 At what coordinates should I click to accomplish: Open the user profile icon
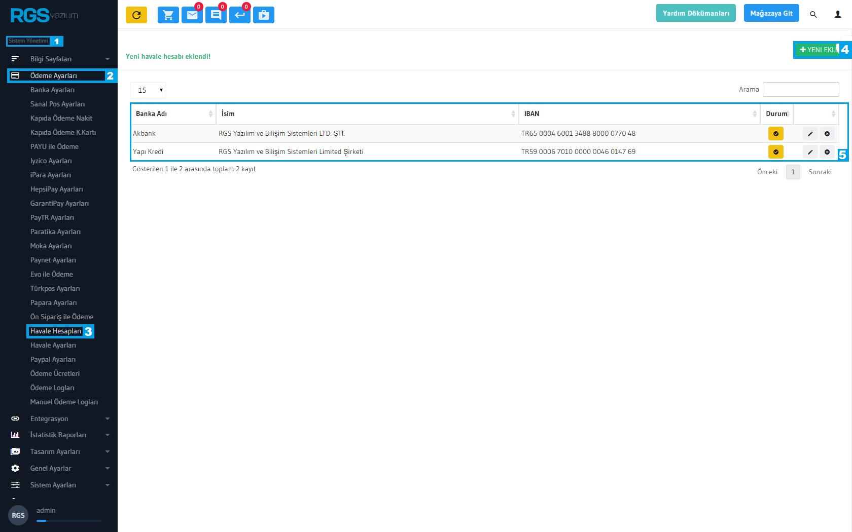tap(838, 15)
